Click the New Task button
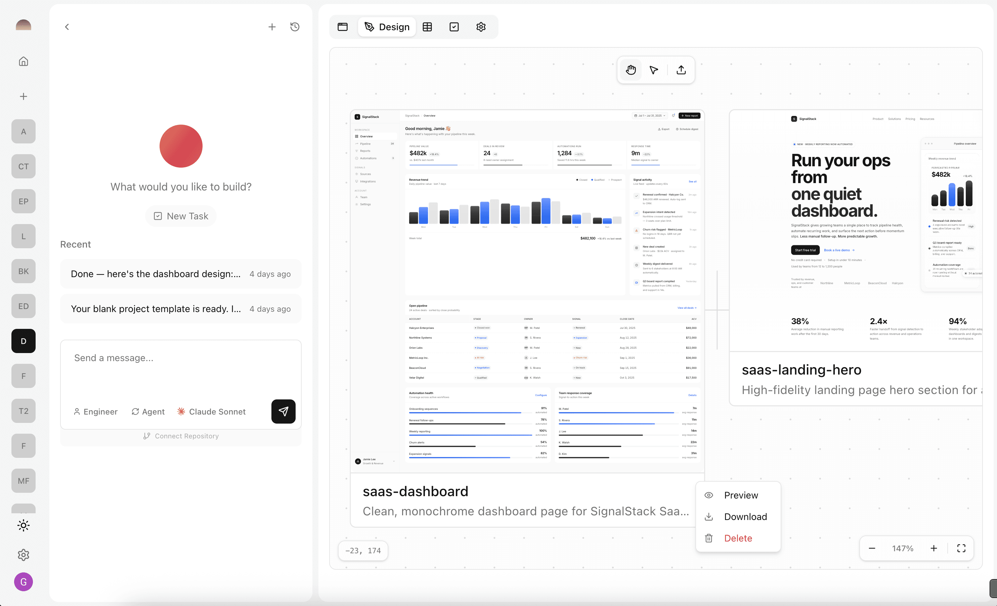The width and height of the screenshot is (997, 606). 181,216
